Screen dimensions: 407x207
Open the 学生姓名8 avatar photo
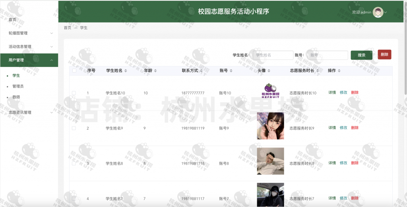click(270, 161)
